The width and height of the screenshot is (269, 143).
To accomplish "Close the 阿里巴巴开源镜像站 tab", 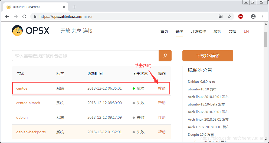I will click(64, 7).
